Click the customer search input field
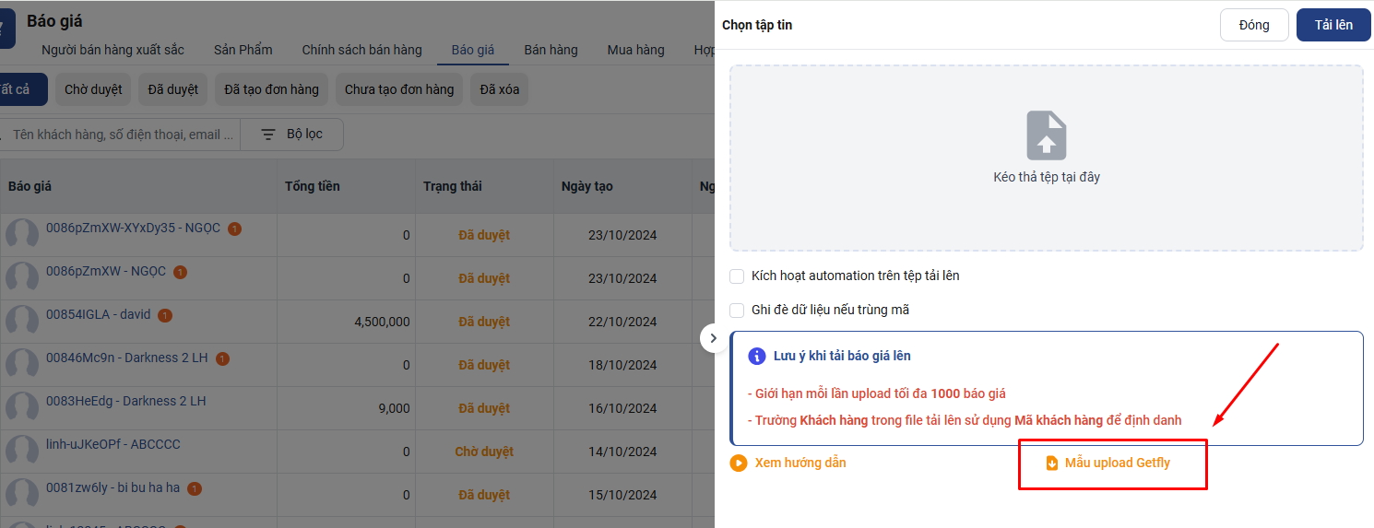Image resolution: width=1374 pixels, height=528 pixels. 122,135
